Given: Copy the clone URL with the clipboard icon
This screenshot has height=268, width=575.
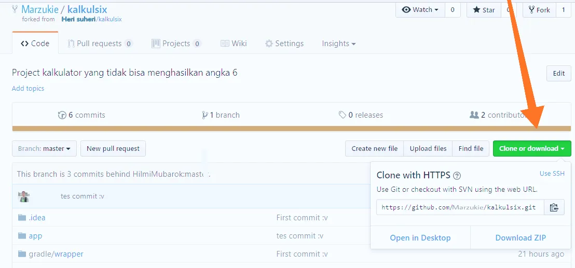Looking at the screenshot, I should [x=554, y=207].
